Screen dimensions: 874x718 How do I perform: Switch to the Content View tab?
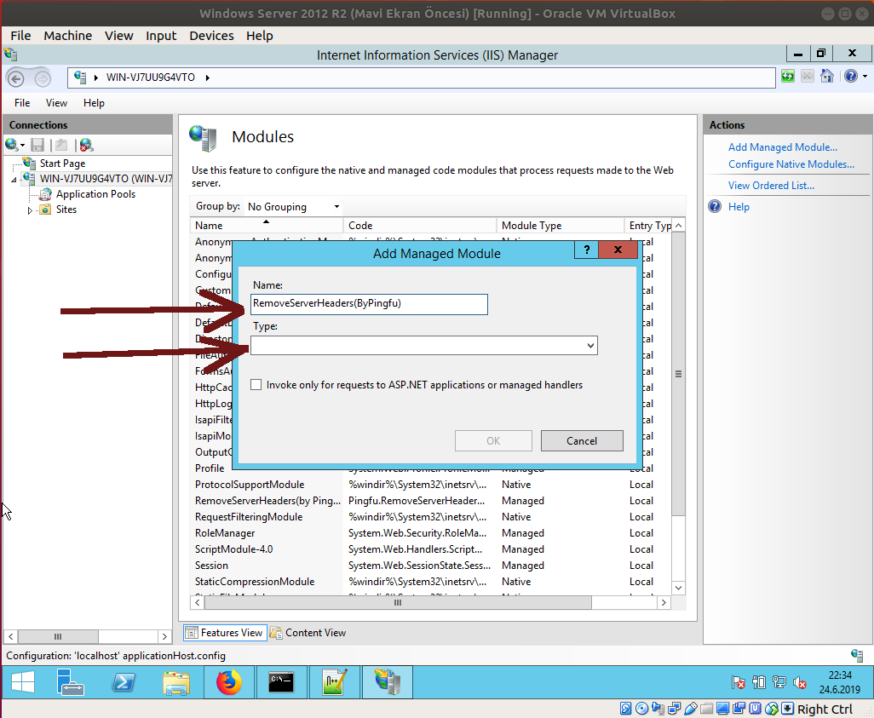(x=308, y=633)
